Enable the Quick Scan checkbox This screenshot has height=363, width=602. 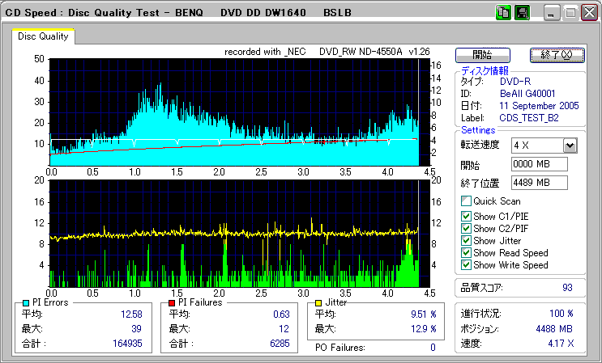pos(466,201)
